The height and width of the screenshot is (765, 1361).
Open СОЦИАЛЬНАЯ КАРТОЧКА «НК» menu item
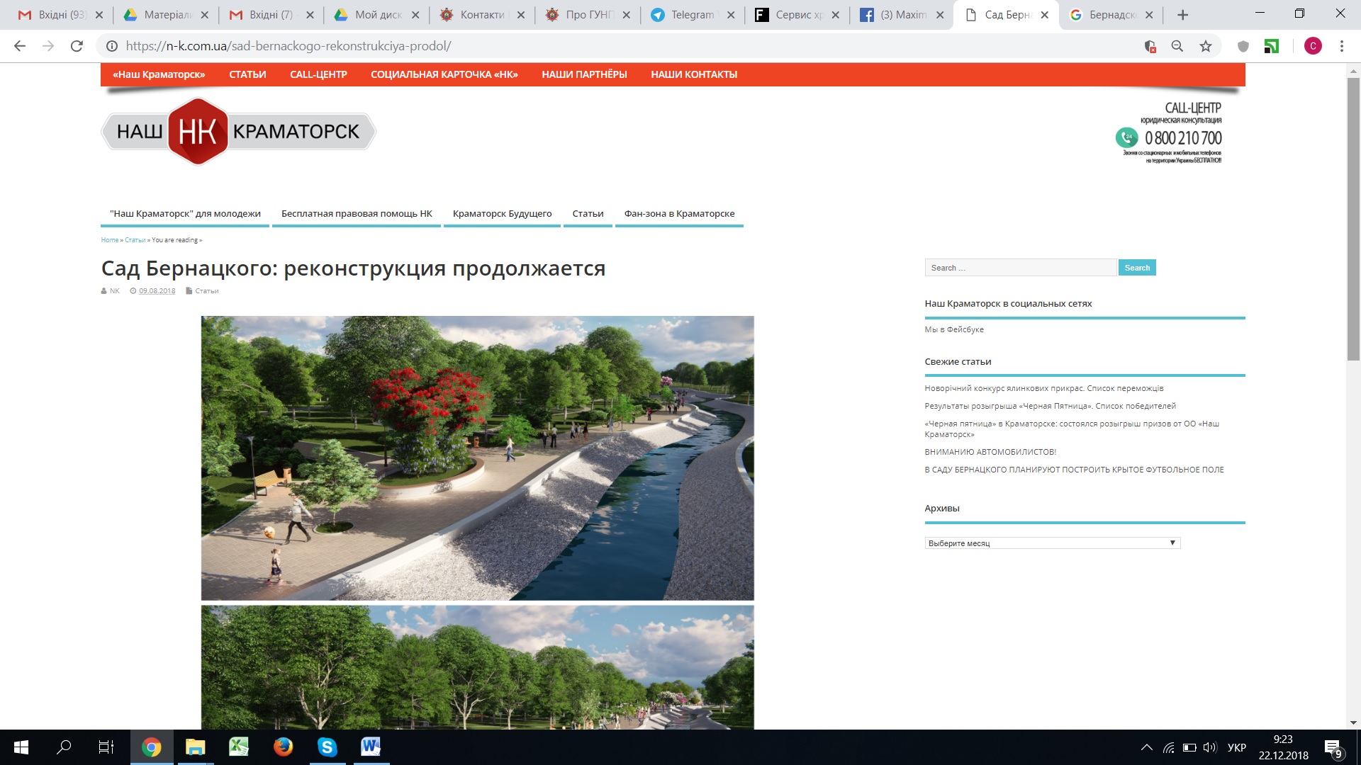tap(444, 74)
